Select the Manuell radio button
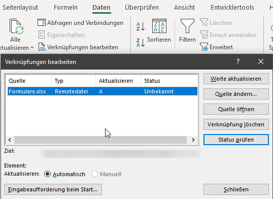Screen dimensions: 273x199 [x=94, y=174]
